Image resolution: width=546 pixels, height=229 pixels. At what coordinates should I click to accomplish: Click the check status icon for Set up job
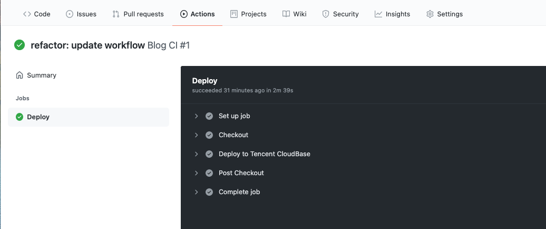pyautogui.click(x=209, y=116)
